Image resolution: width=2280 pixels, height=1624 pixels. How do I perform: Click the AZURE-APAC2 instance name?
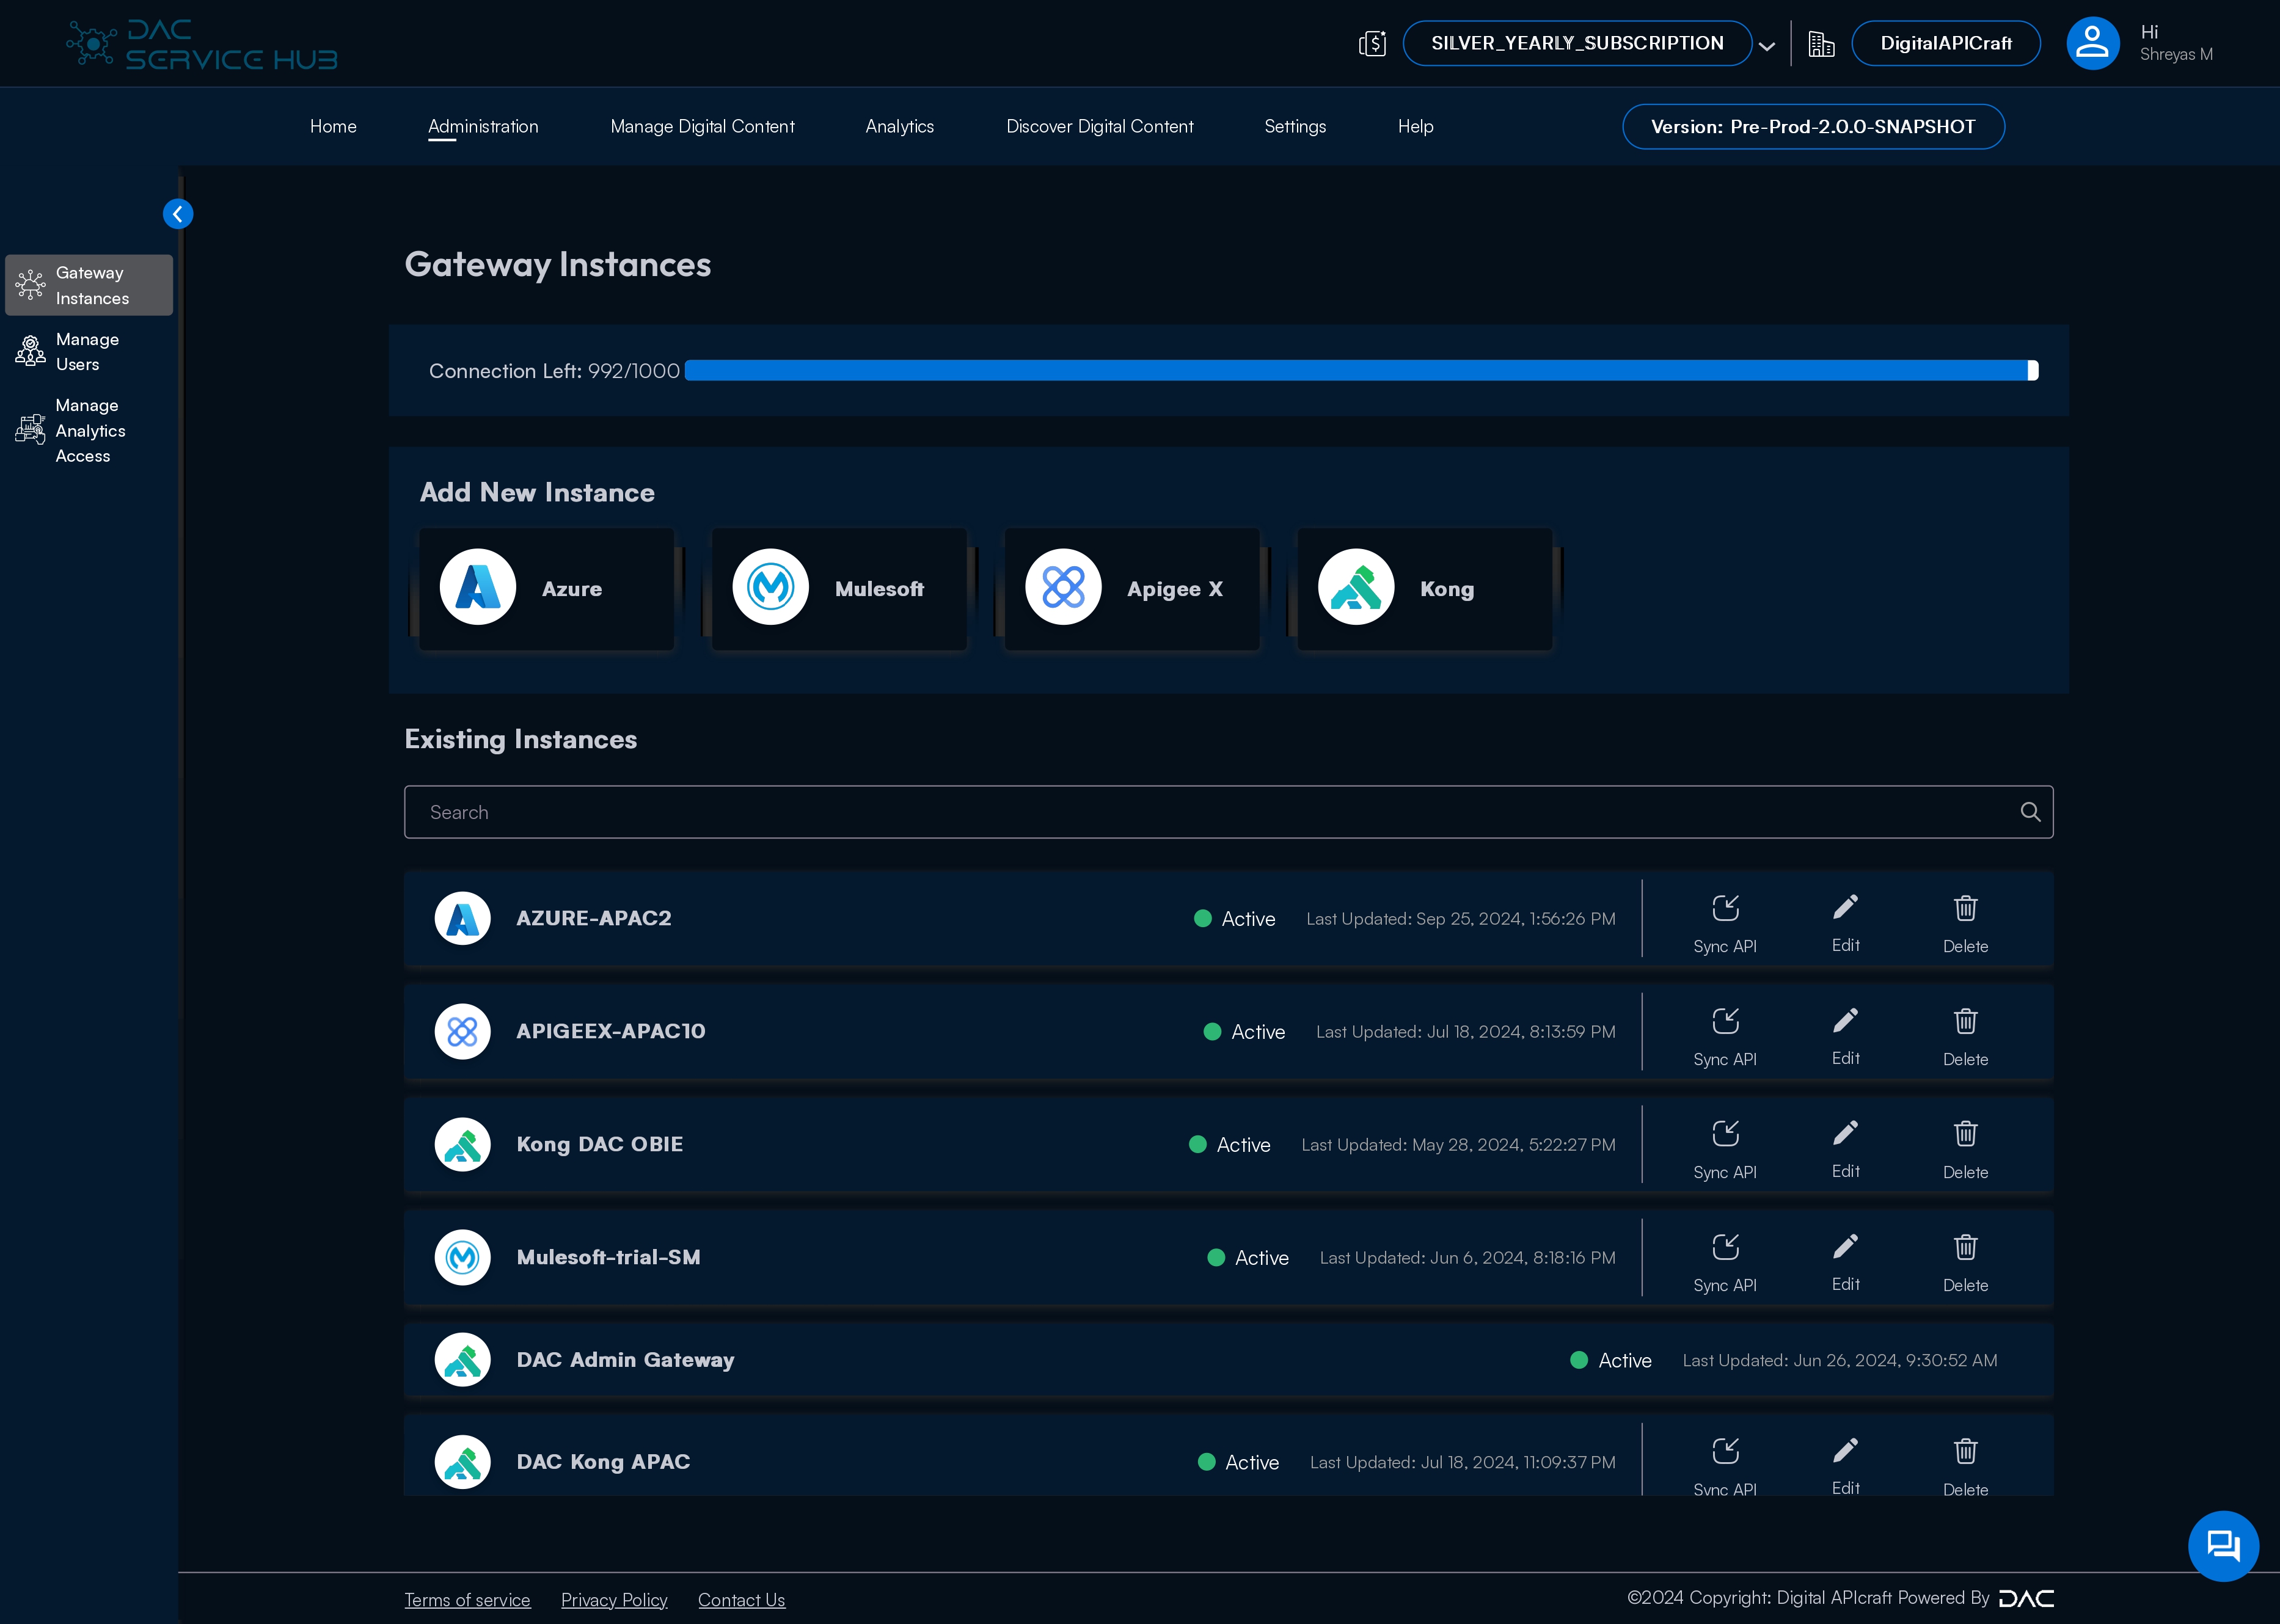594,918
